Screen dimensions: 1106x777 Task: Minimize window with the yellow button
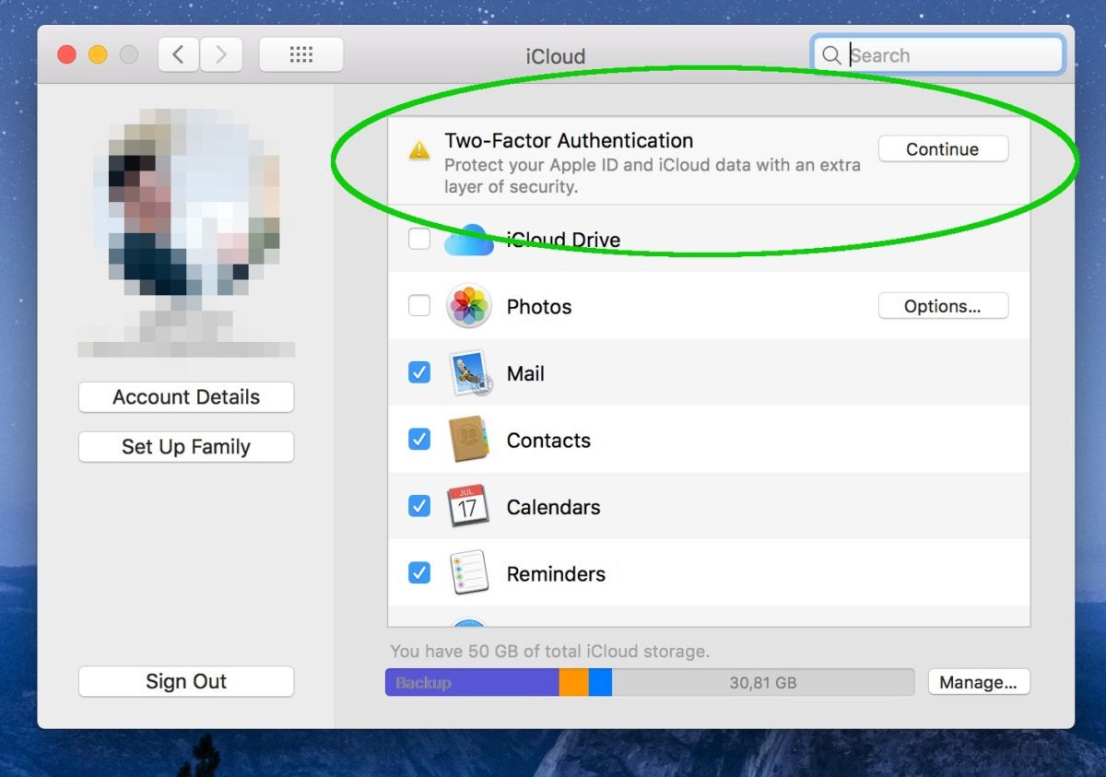[x=98, y=55]
